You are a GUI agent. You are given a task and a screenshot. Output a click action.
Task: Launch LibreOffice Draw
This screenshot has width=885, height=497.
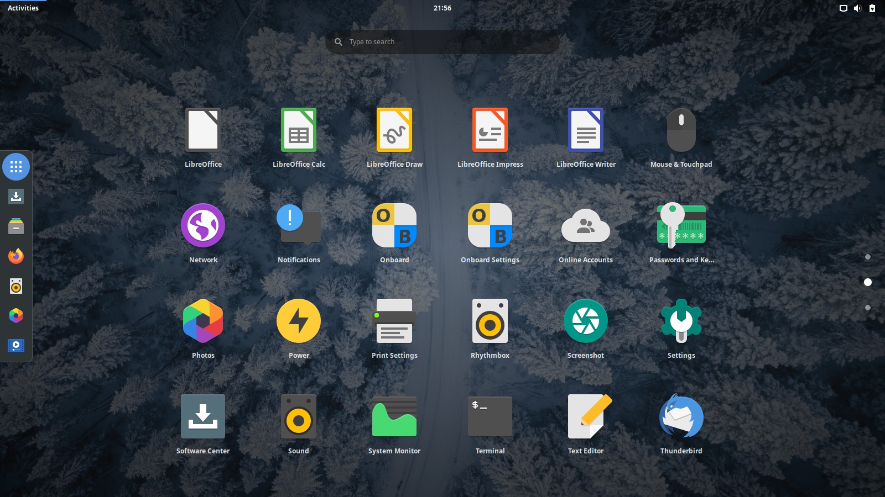point(394,130)
